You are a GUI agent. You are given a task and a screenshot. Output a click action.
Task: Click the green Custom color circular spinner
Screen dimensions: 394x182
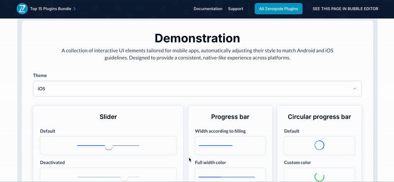tap(319, 177)
